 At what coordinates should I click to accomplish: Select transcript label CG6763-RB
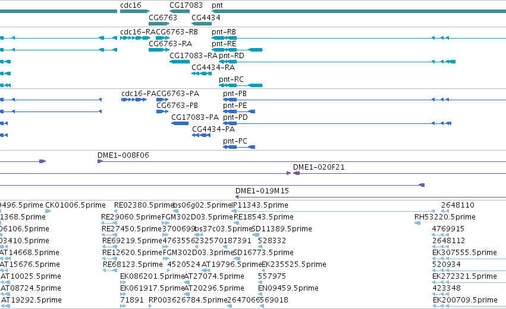coord(177,32)
